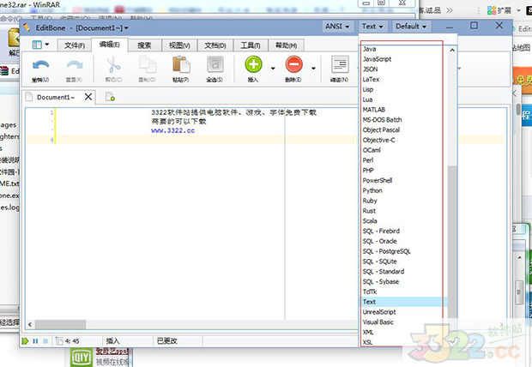This screenshot has width=532, height=367.
Task: Click the EditBone pencil app icon
Action: pos(27,27)
